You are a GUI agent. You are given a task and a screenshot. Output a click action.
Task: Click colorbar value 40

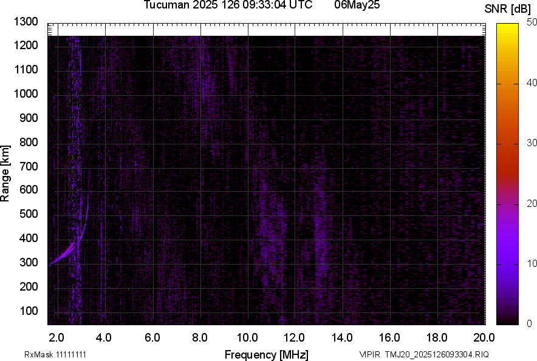(x=532, y=83)
